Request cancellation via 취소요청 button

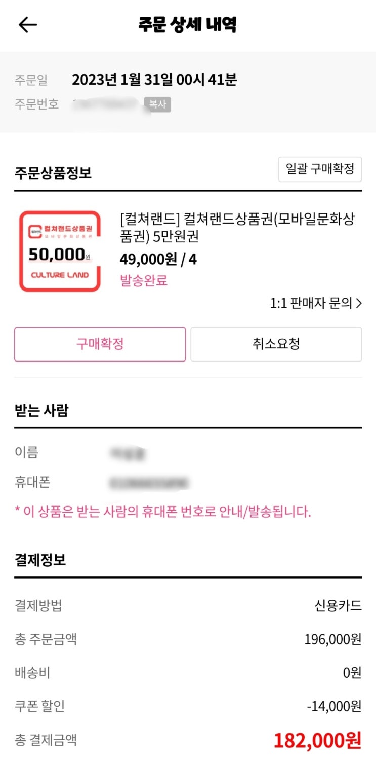click(276, 344)
